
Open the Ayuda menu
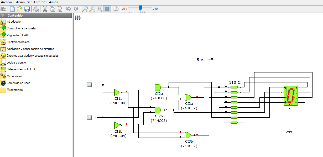[x=54, y=2]
